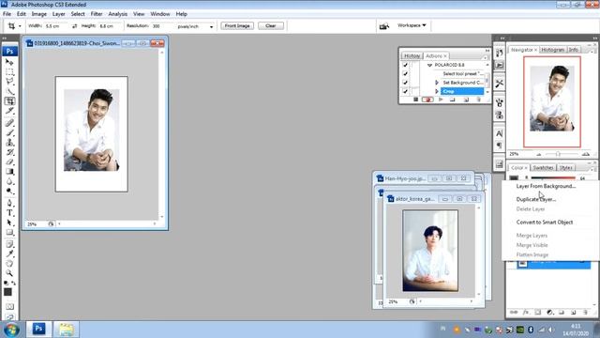
Task: Select the Rectangle shape tool
Action: click(9, 233)
